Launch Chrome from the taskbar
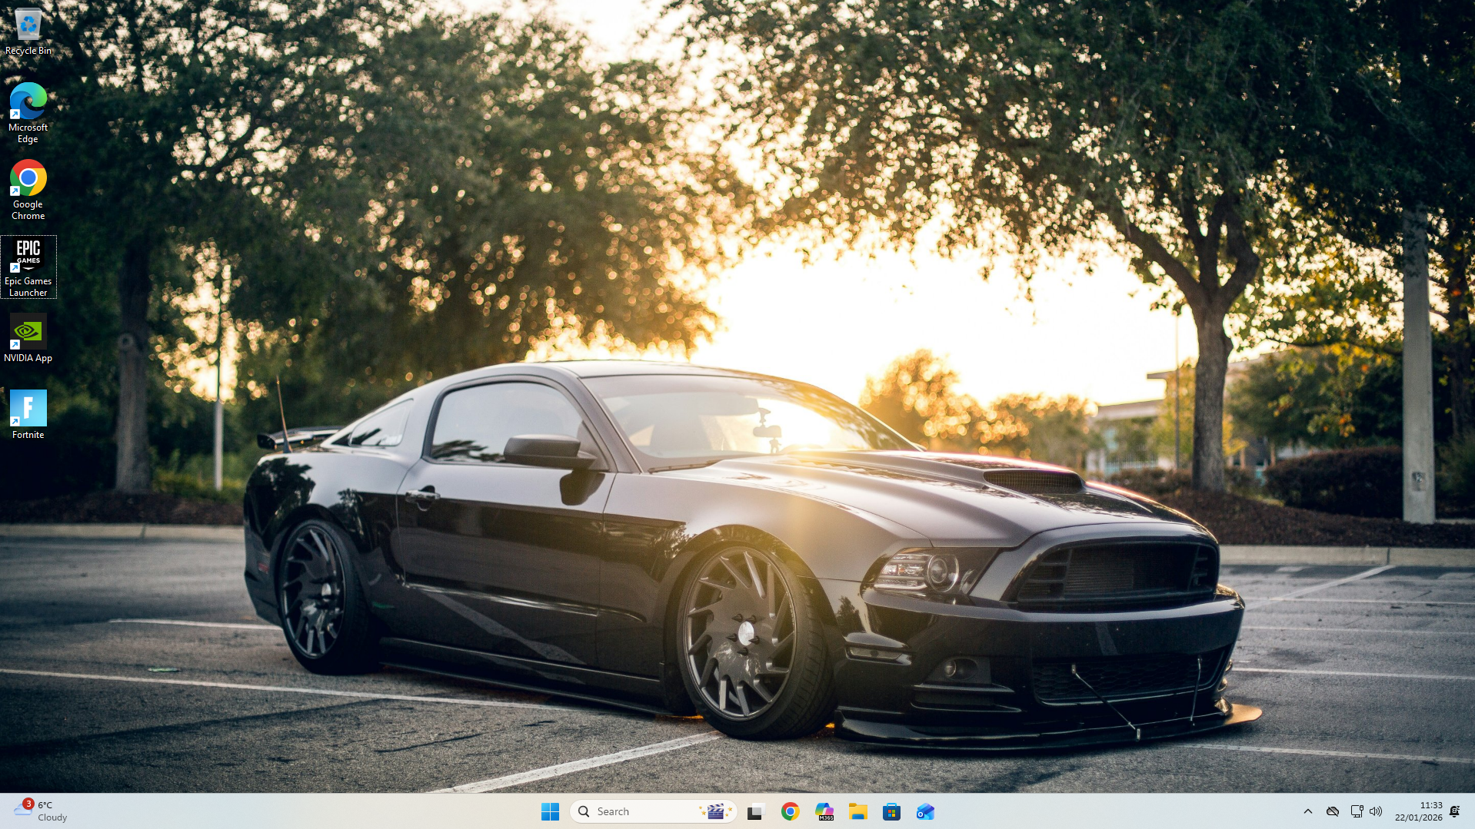This screenshot has width=1475, height=829. tap(790, 811)
